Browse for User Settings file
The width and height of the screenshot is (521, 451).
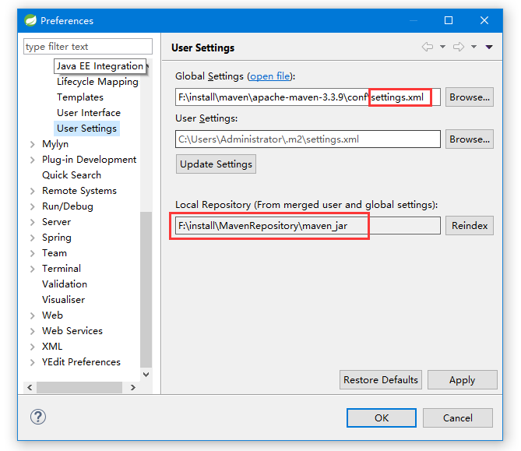coord(469,139)
